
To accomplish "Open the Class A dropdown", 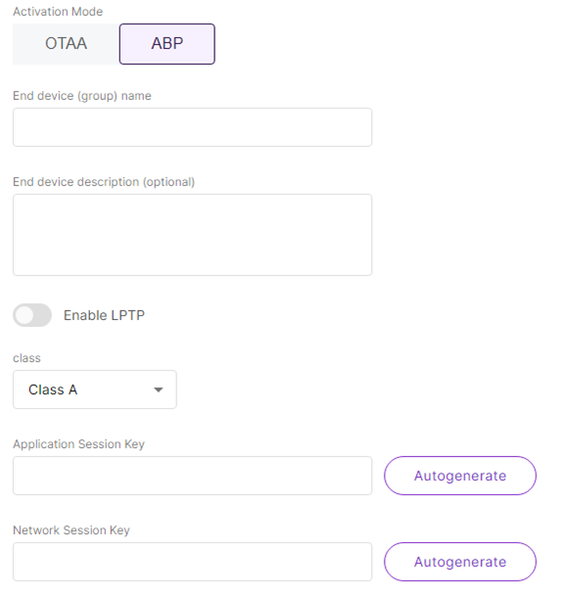I will [x=95, y=390].
